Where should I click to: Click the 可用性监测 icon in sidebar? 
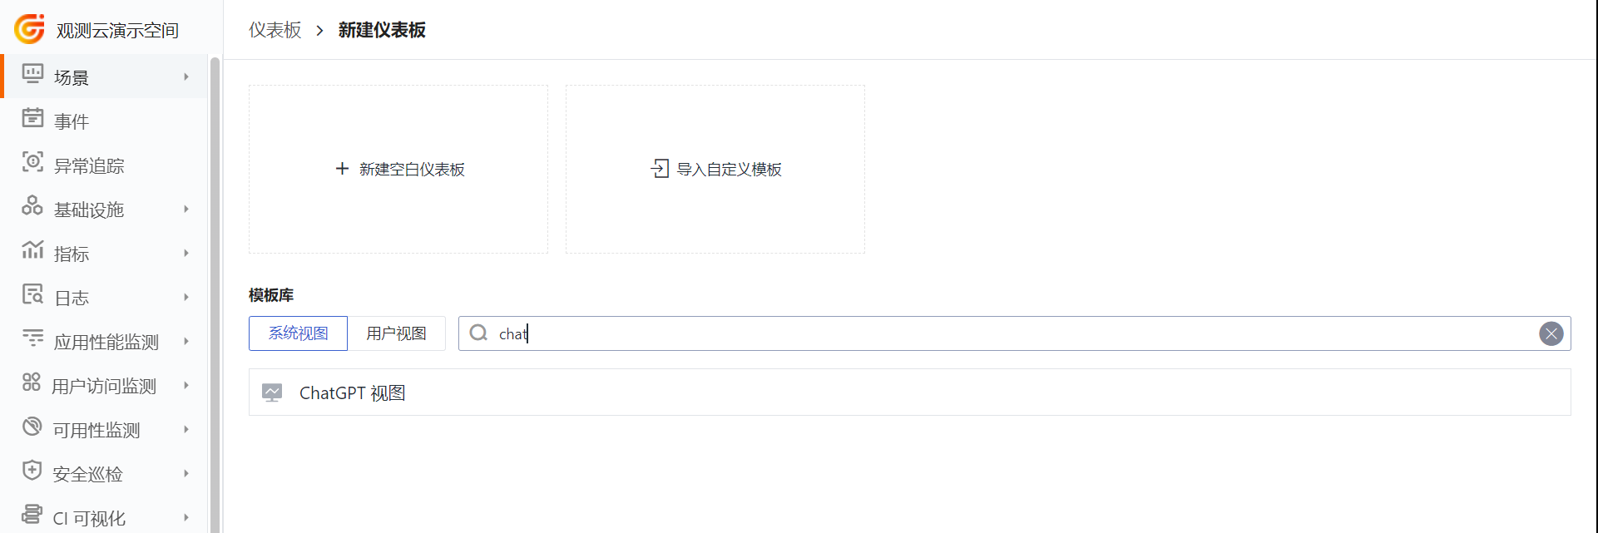click(x=32, y=427)
